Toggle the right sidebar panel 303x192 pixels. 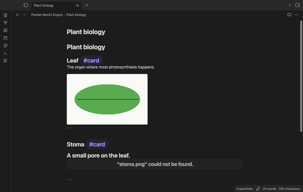pyautogui.click(x=297, y=5)
